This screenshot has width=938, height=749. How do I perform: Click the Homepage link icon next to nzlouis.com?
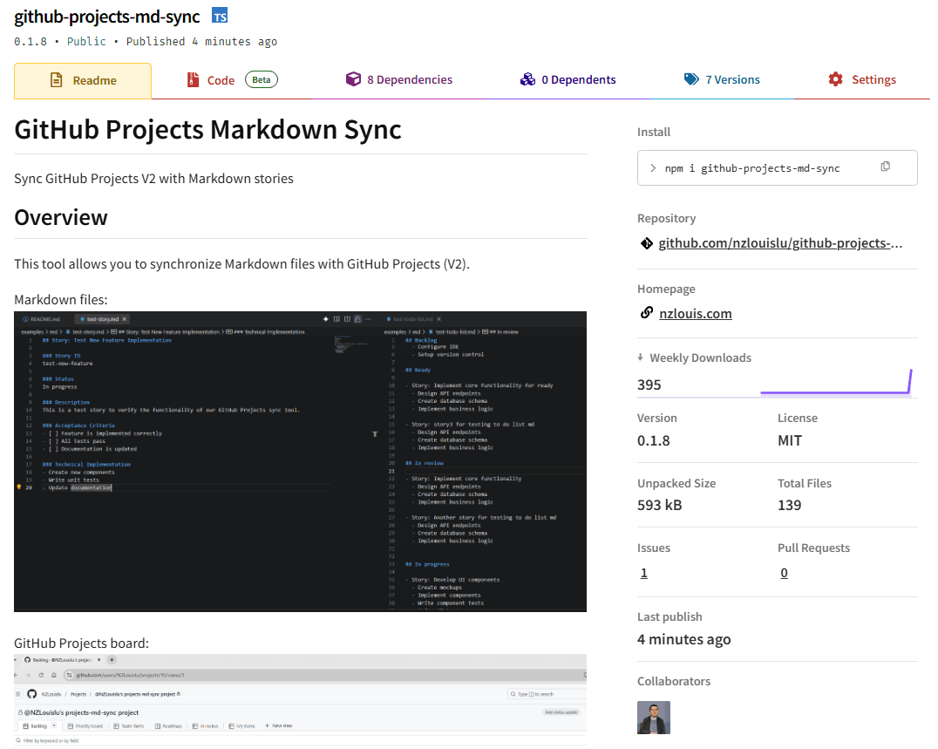click(646, 313)
